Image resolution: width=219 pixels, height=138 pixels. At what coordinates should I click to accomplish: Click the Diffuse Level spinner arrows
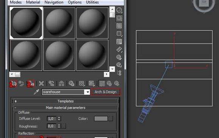(x=59, y=118)
